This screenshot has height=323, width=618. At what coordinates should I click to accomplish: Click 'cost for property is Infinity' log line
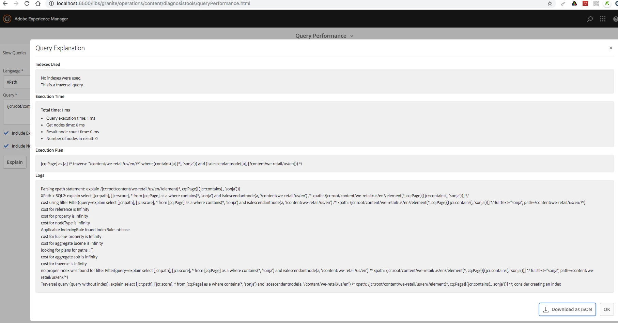point(64,216)
